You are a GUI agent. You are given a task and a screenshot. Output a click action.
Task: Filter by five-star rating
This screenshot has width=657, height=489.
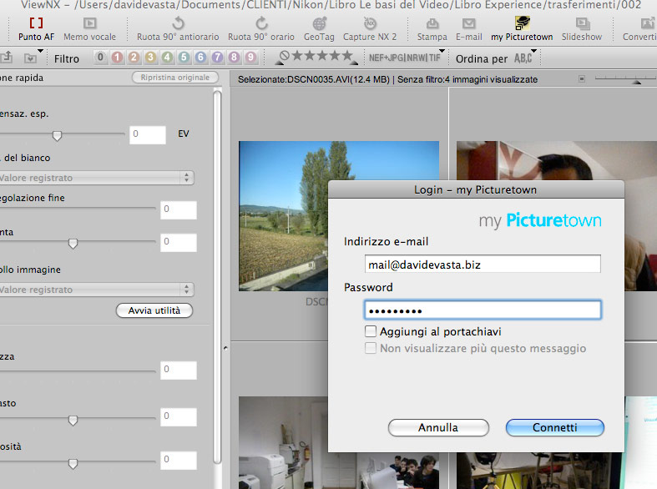pos(346,55)
